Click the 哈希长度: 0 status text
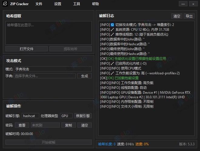The width and height of the screenshot is (200, 151). (107, 144)
